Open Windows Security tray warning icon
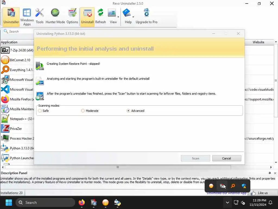The image size is (278, 209). 244,186
